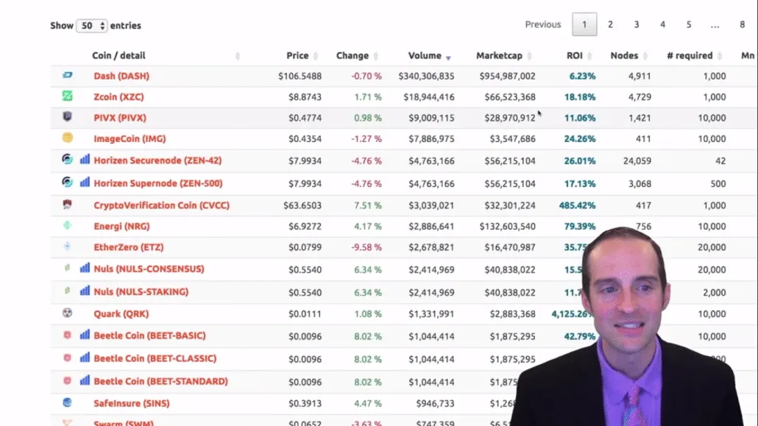Click the SafeInsure logo icon
The height and width of the screenshot is (426, 758).
[67, 402]
